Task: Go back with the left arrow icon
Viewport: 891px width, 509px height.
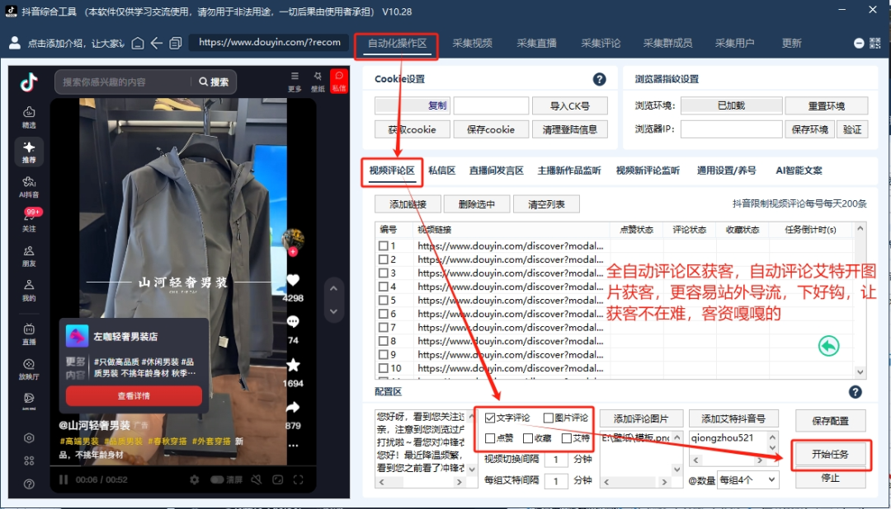Action: point(156,43)
